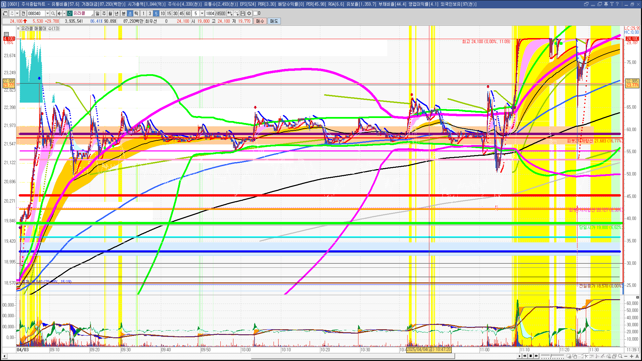The image size is (642, 361).
Task: Click the stock code search magnifier icon
Action: 53,13
